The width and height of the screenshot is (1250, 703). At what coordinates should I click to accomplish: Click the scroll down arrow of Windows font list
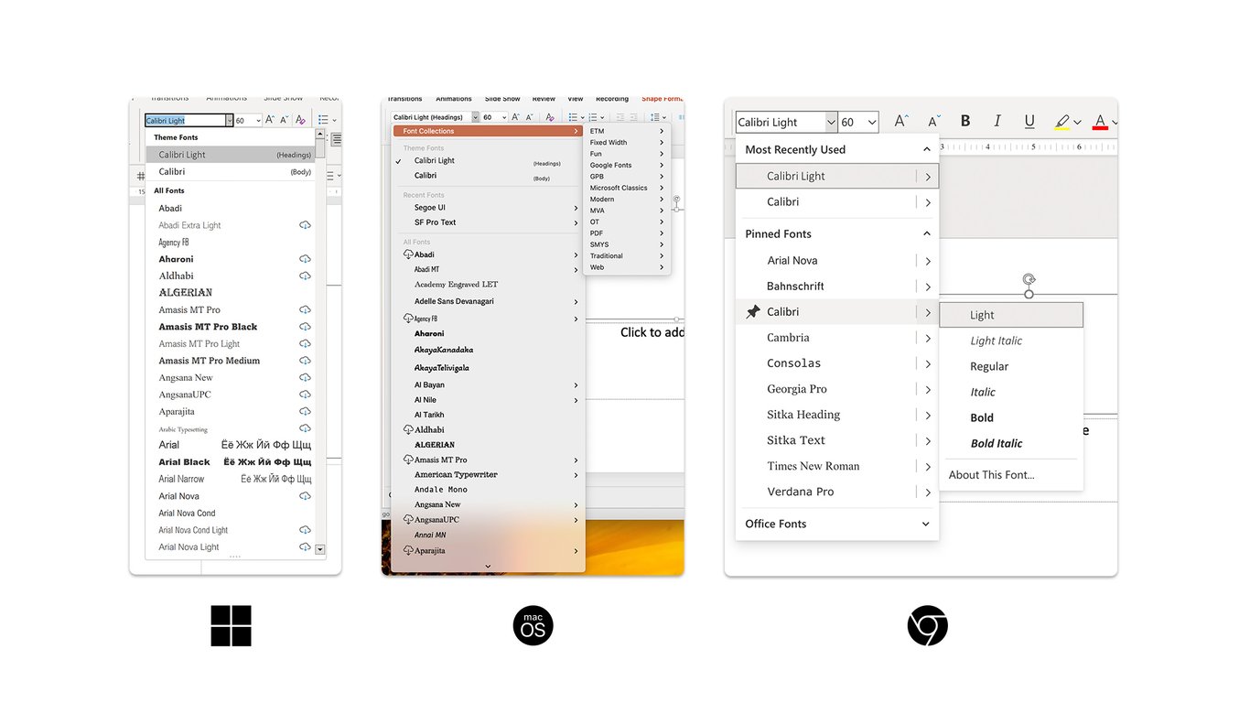320,549
